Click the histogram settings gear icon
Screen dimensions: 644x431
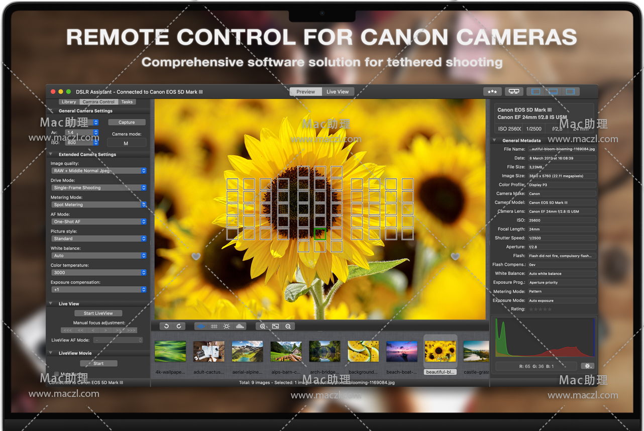(587, 366)
